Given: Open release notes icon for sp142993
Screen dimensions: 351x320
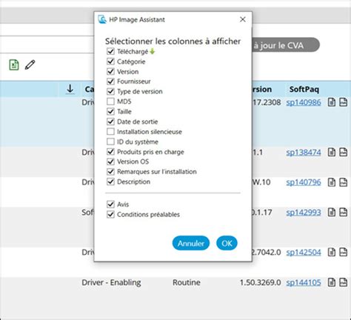Looking at the screenshot, I should point(332,213).
